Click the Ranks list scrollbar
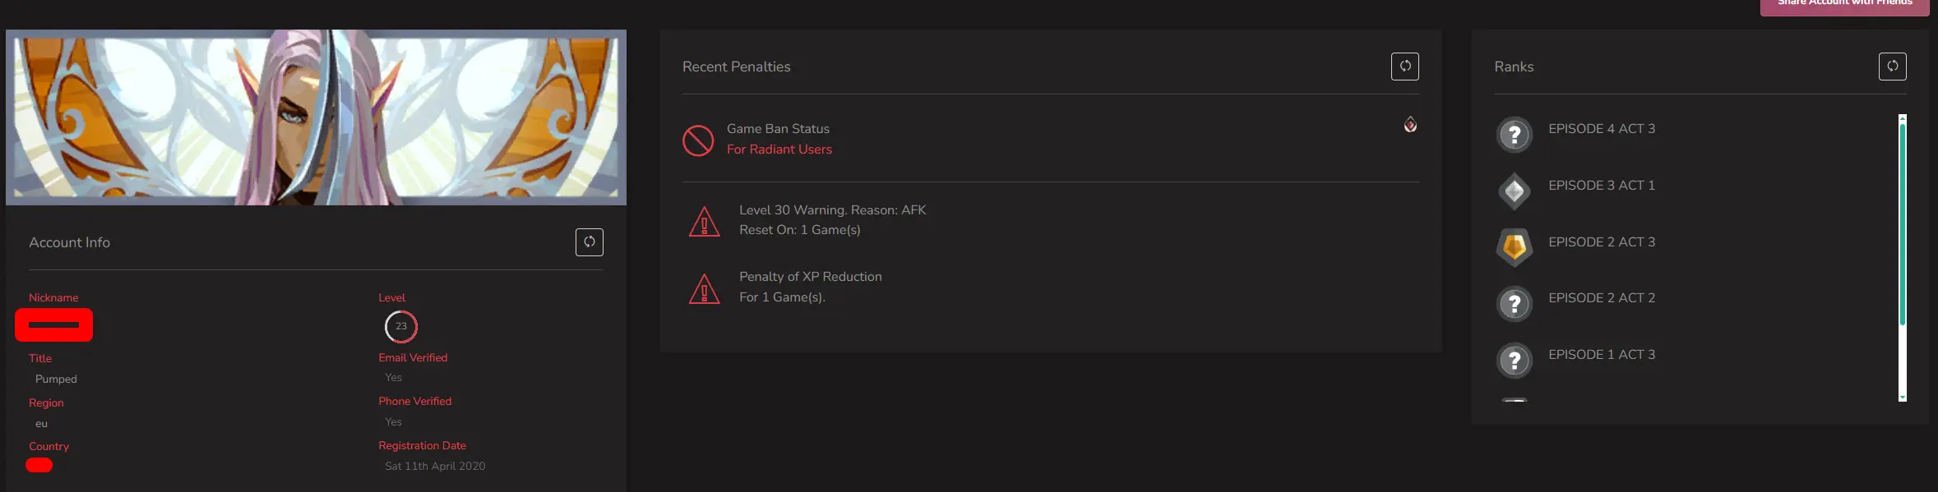The height and width of the screenshot is (492, 1938). point(1902,222)
